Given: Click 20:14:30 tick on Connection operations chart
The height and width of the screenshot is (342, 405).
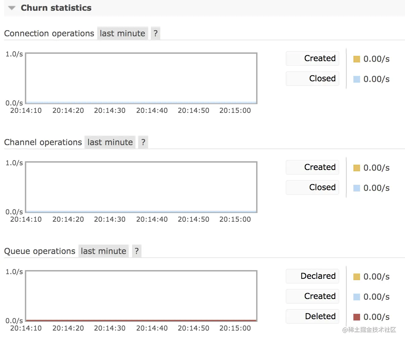Looking at the screenshot, I should coord(110,111).
